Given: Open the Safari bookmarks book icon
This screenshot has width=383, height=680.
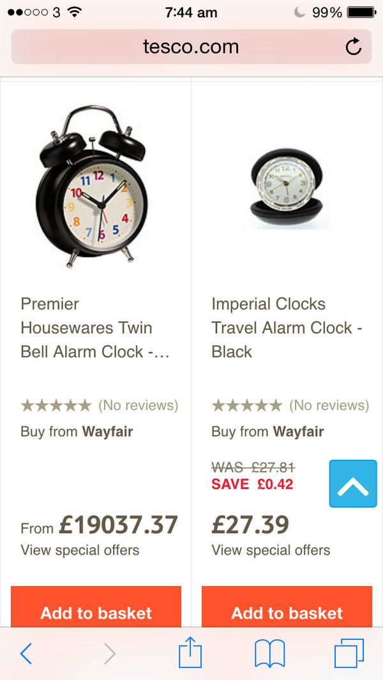Looking at the screenshot, I should [269, 653].
